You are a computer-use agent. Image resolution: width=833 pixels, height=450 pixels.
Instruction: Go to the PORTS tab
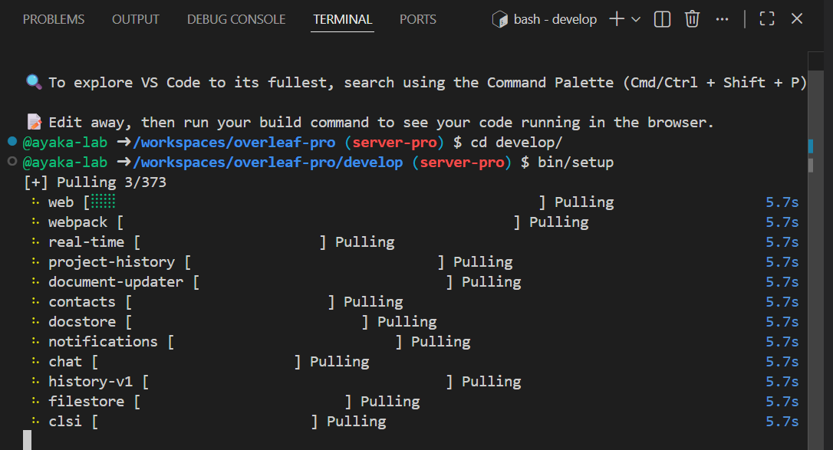pos(418,19)
